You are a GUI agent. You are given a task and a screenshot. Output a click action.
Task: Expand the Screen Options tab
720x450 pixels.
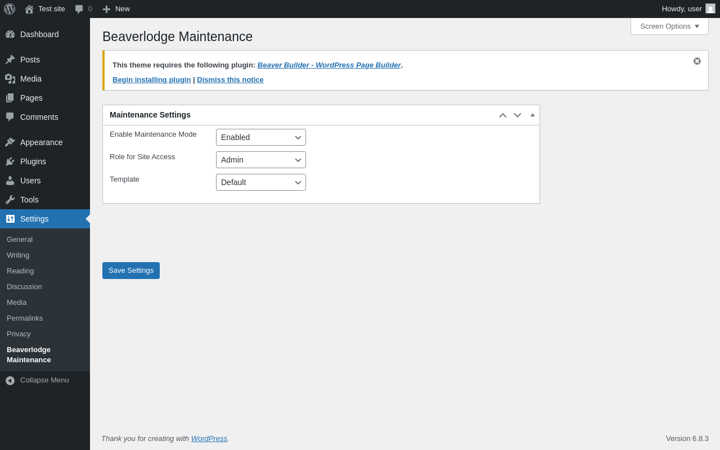(669, 26)
